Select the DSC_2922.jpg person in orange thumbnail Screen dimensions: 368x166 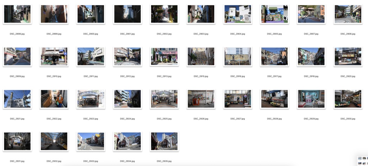pos(54,99)
